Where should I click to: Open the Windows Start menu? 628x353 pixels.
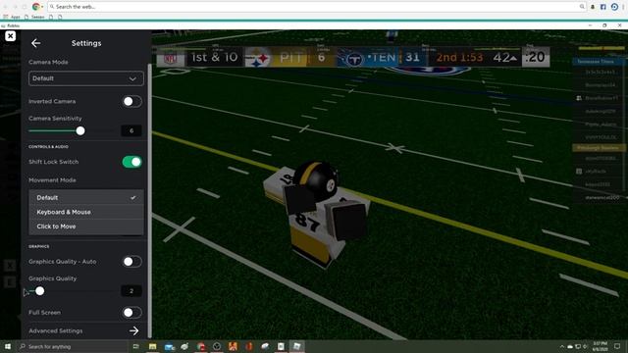tap(8, 346)
